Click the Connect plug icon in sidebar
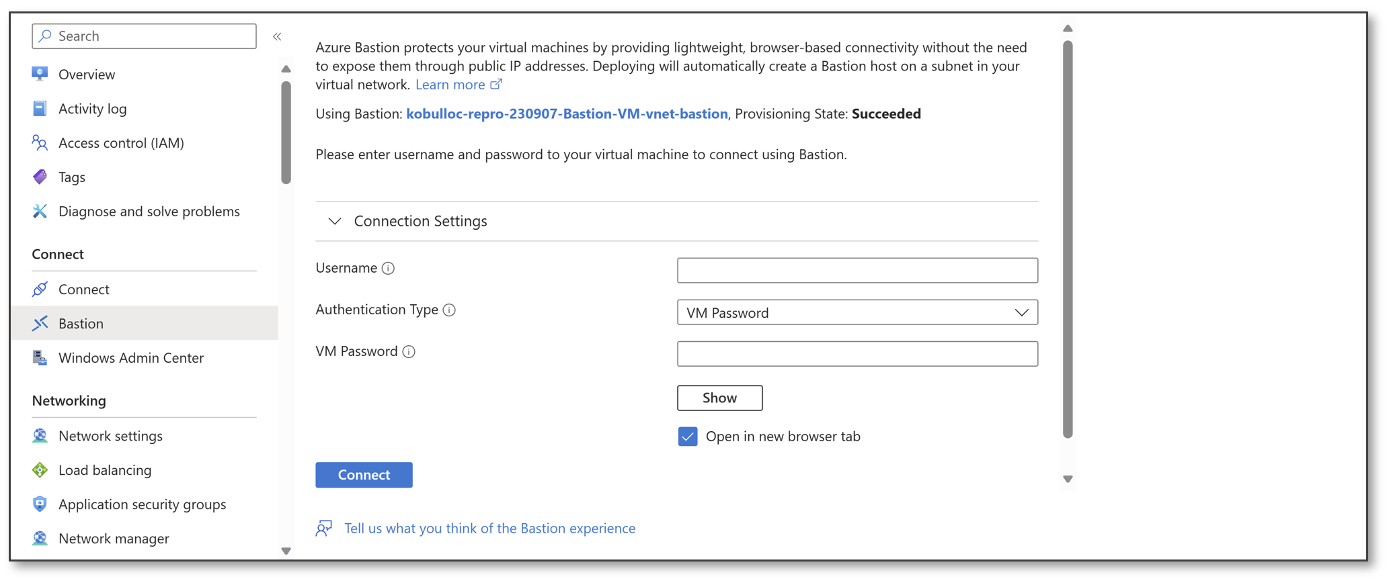Image resolution: width=1387 pixels, height=583 pixels. [x=40, y=289]
